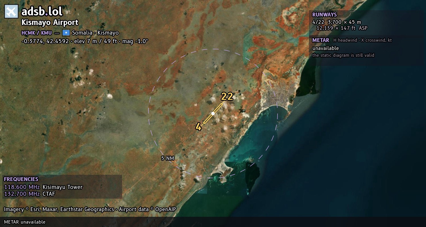
Task: Click the runway 22 end label
Action: click(227, 96)
